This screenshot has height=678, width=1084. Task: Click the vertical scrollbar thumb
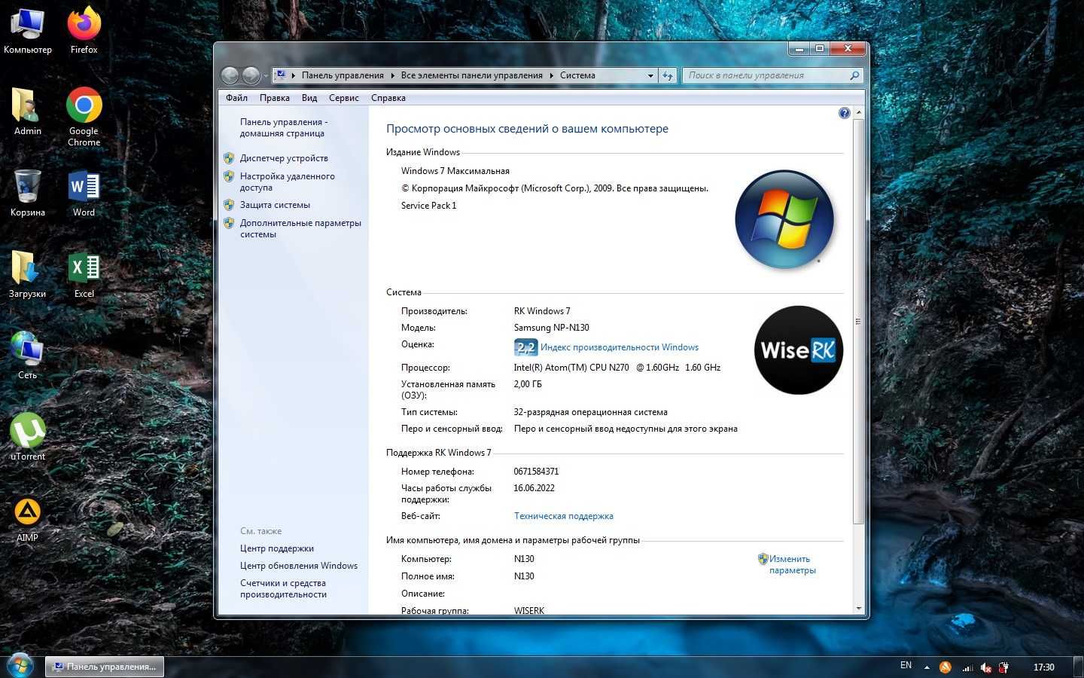[x=858, y=322]
